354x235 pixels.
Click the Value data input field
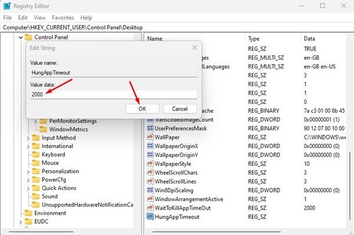[113, 94]
